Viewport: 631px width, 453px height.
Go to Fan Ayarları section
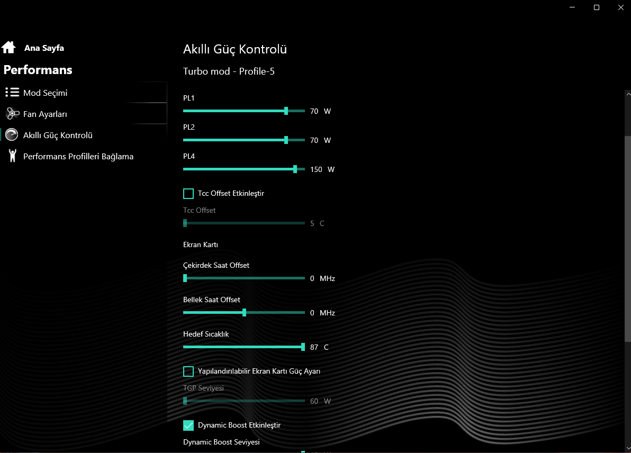click(x=45, y=114)
